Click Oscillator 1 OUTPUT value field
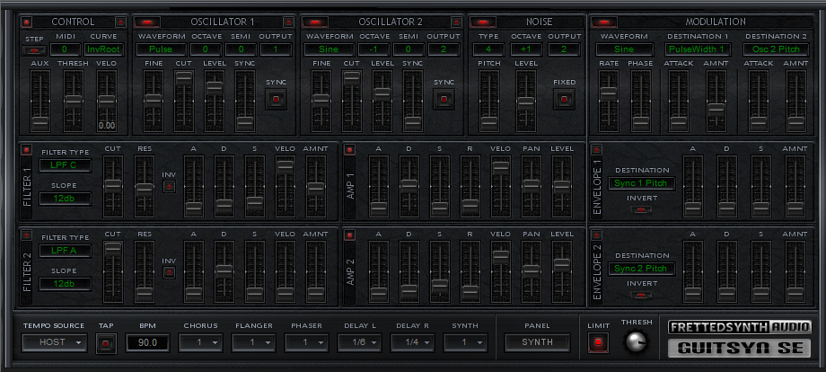Image resolution: width=826 pixels, height=372 pixels. click(x=276, y=49)
